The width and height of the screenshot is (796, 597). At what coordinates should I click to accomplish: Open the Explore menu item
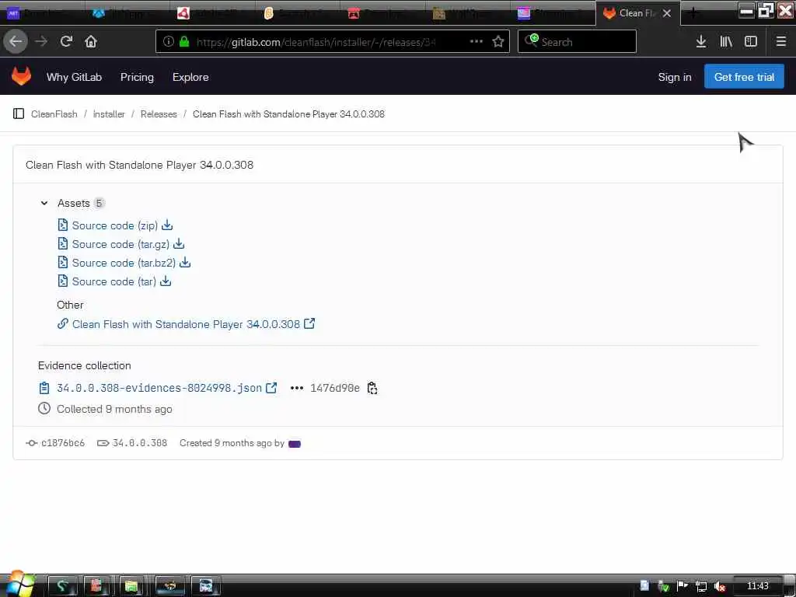click(190, 77)
